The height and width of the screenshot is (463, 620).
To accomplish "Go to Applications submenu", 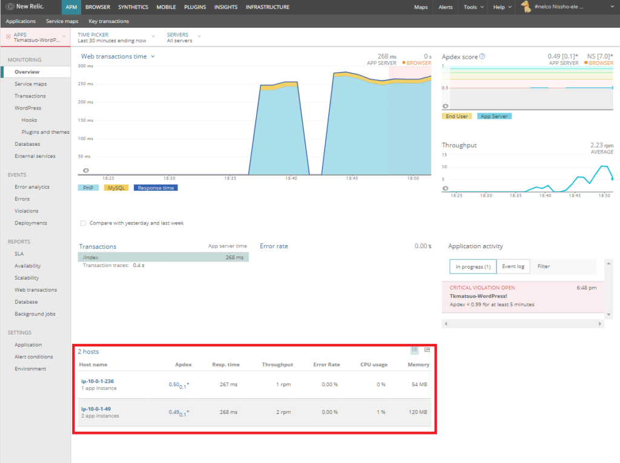I will tap(21, 21).
